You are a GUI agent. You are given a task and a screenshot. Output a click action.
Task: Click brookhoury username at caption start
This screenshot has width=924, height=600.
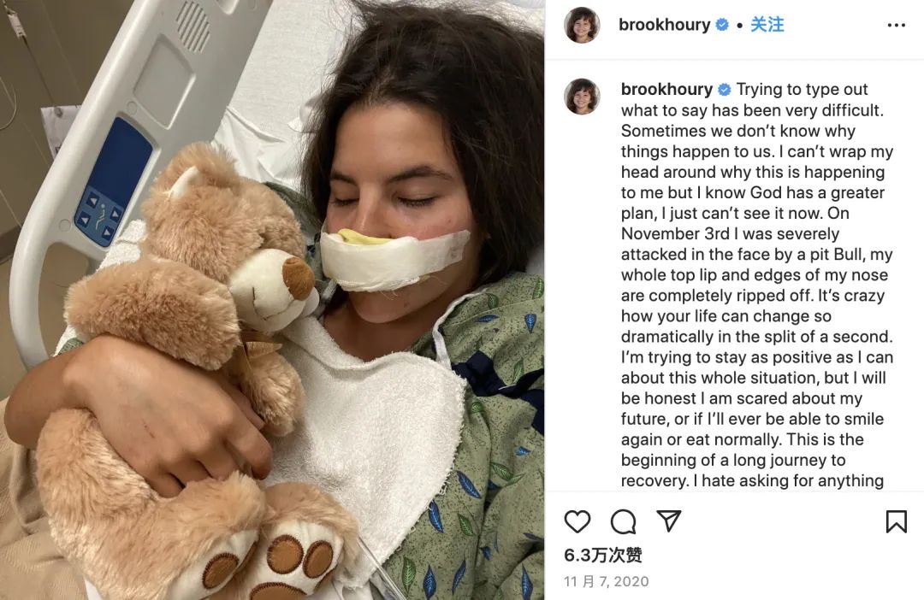point(666,89)
